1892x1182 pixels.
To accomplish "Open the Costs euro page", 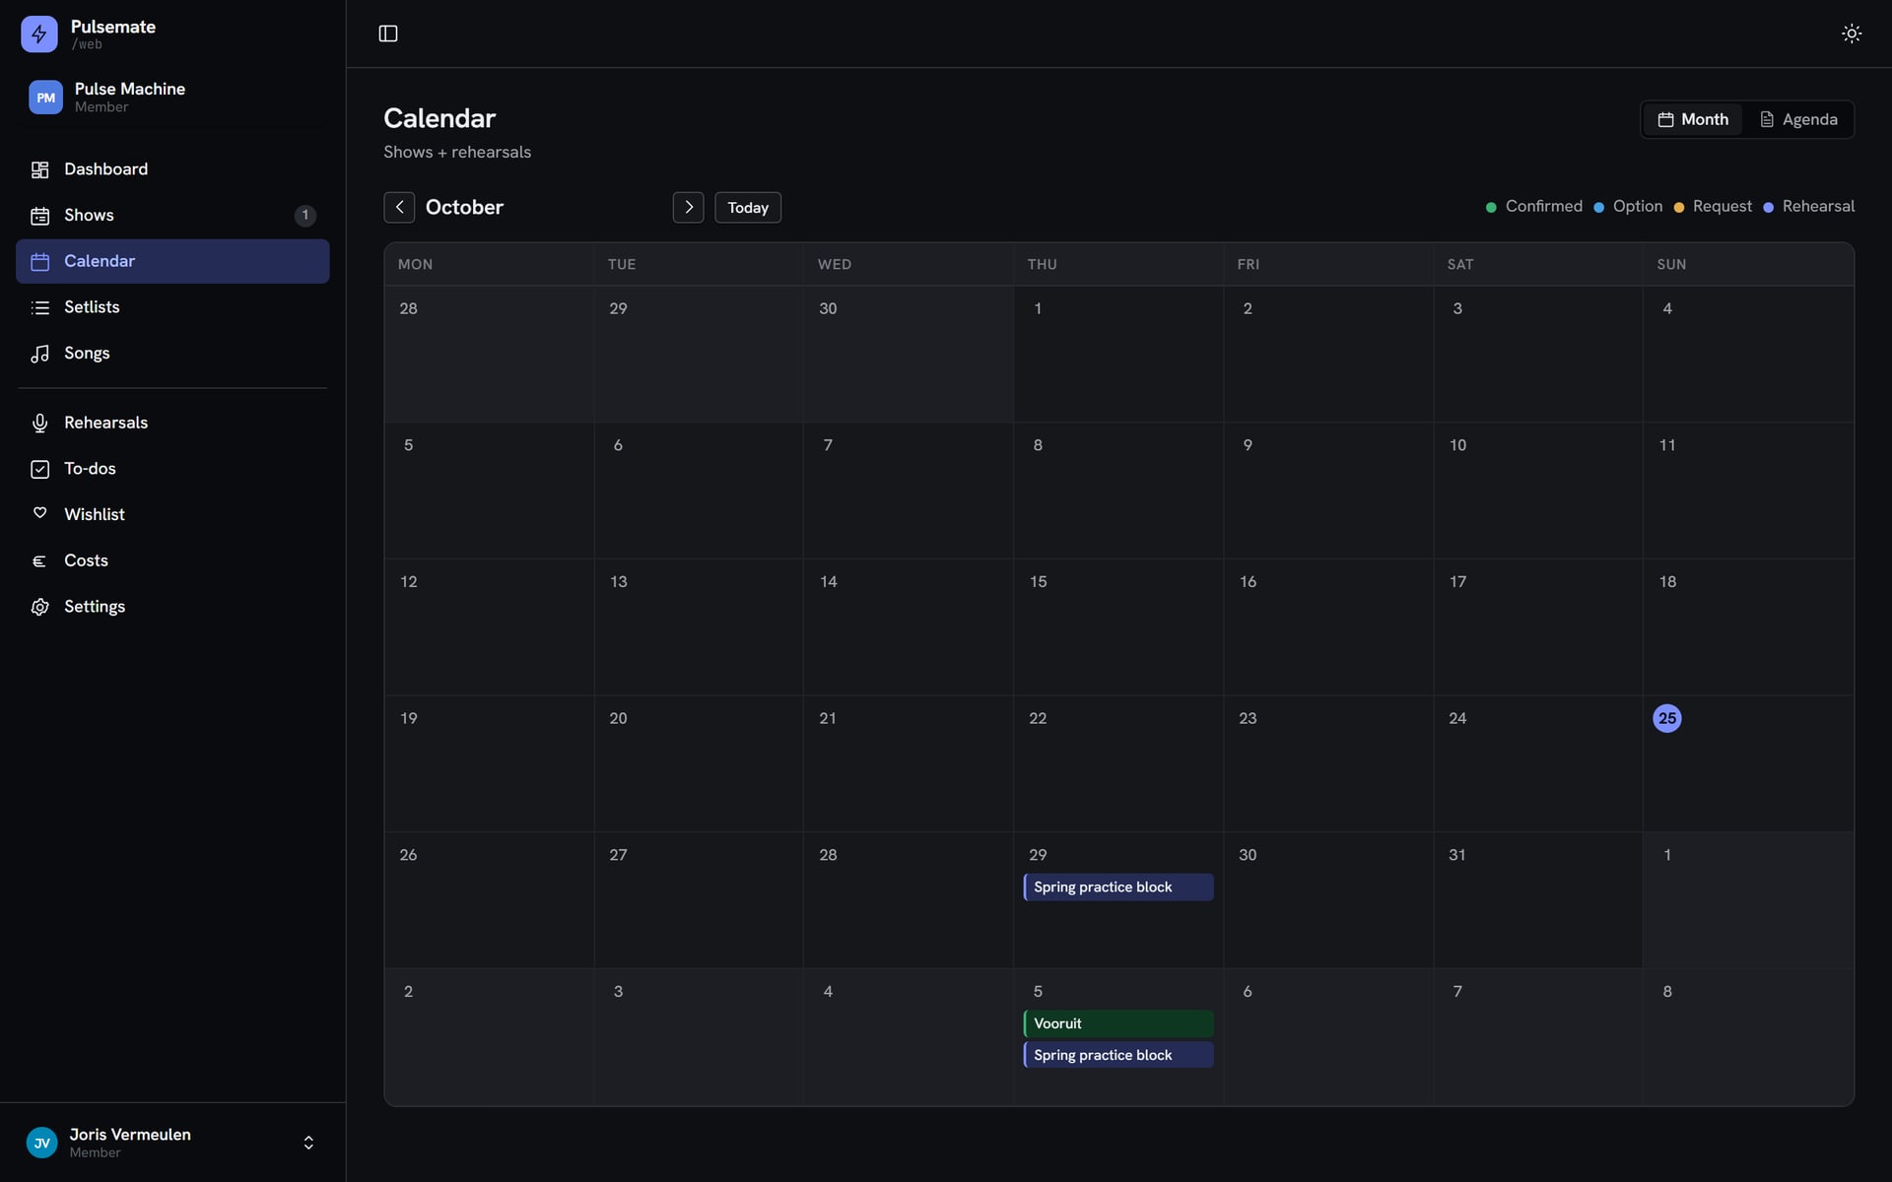I will [x=172, y=560].
